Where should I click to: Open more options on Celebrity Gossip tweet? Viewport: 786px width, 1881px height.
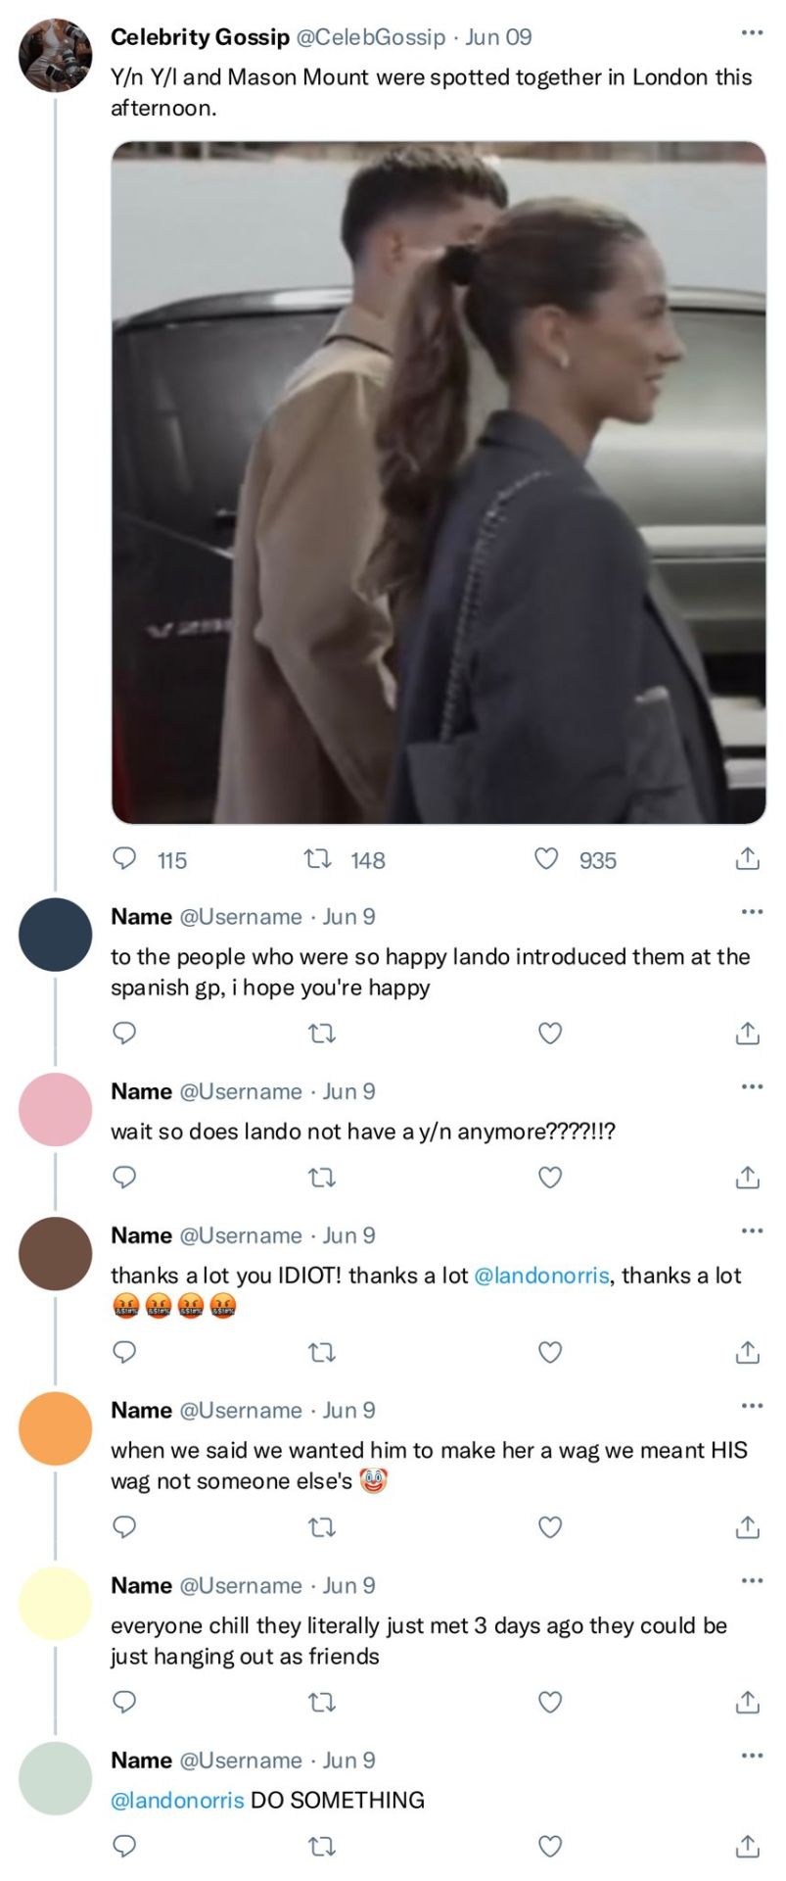coord(751,33)
